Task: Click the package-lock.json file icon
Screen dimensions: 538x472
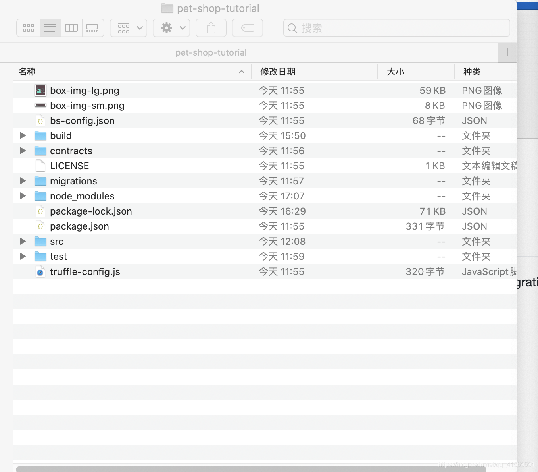Action: coord(40,211)
